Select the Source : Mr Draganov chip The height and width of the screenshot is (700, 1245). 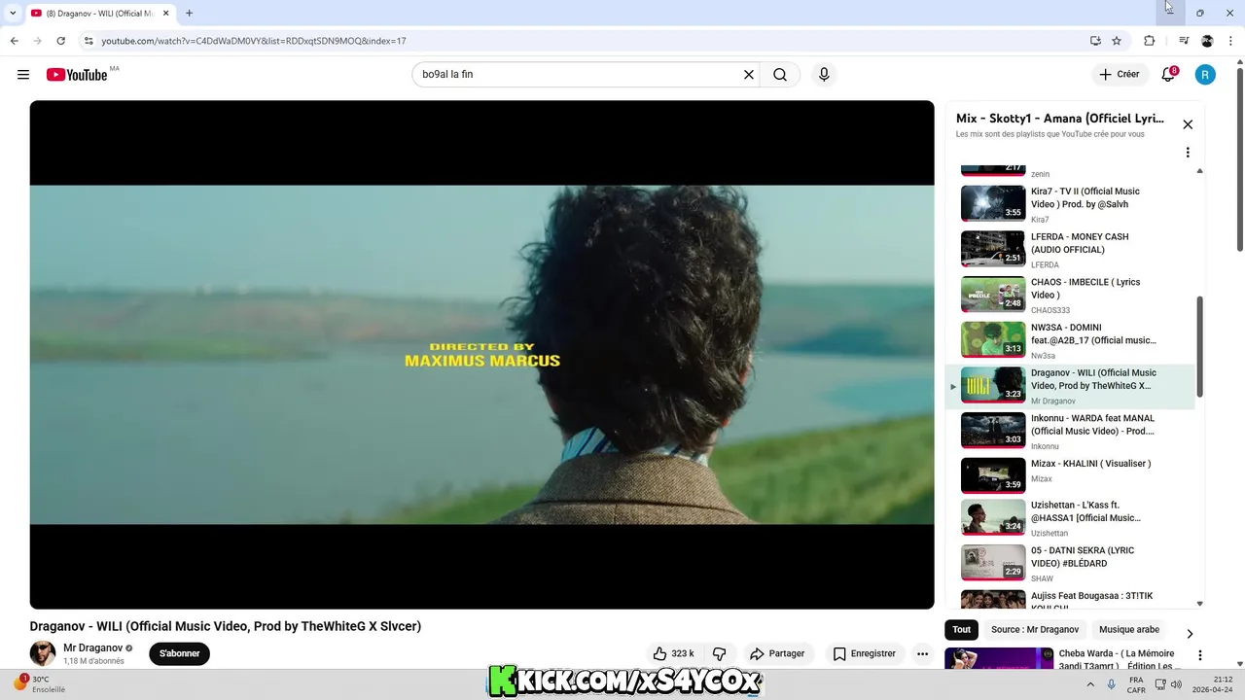click(x=1035, y=630)
